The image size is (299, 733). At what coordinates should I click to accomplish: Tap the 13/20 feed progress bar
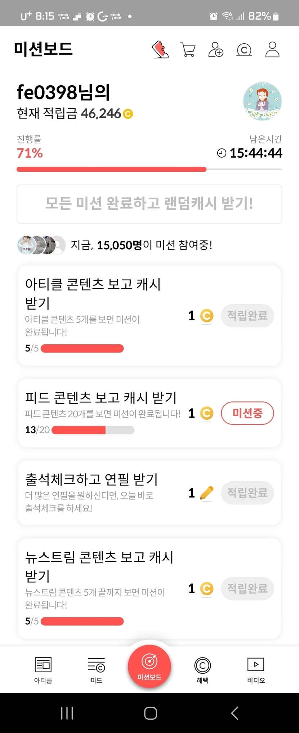coord(93,430)
